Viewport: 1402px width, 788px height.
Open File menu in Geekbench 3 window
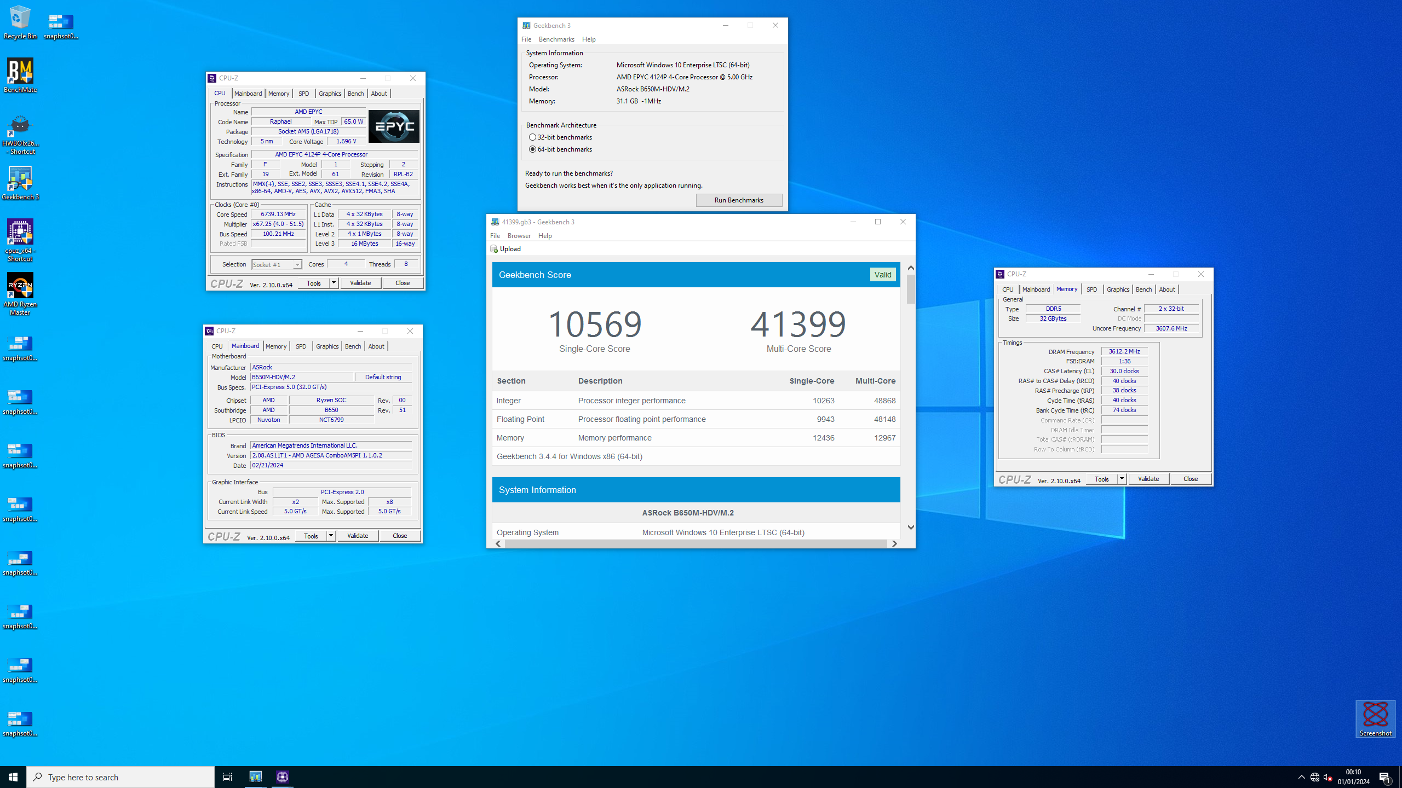pyautogui.click(x=526, y=39)
